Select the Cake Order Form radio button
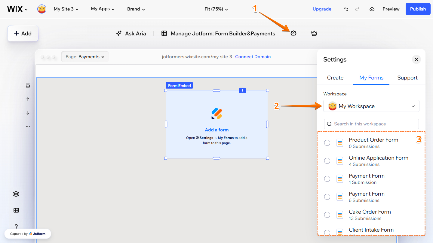The height and width of the screenshot is (243, 433). [327, 215]
